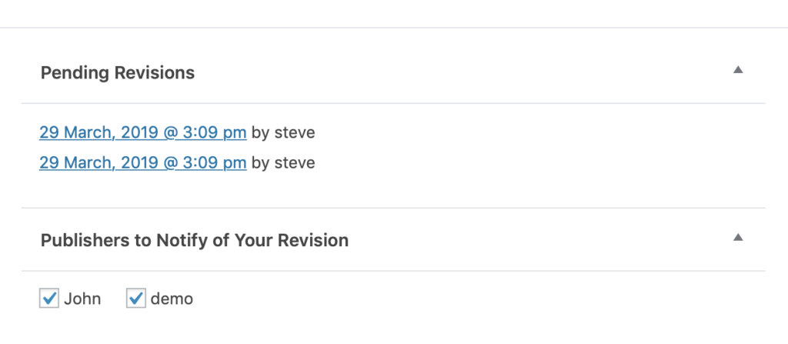Toggle the triangle icon beside Pending Revisions

tap(738, 70)
